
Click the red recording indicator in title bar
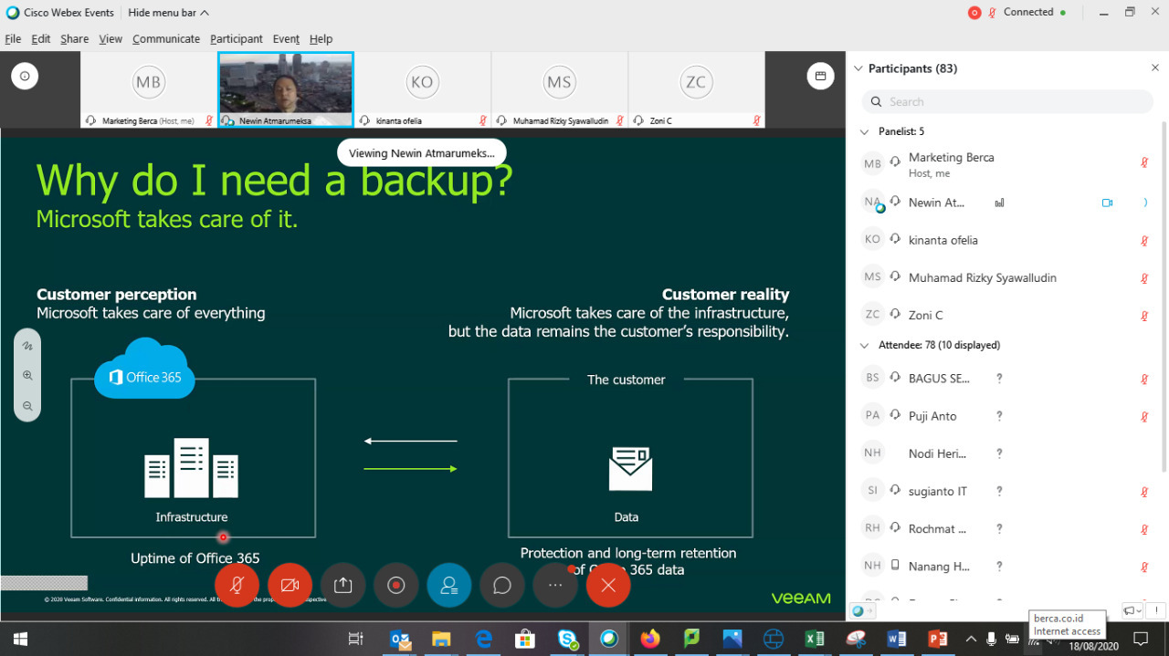(974, 13)
